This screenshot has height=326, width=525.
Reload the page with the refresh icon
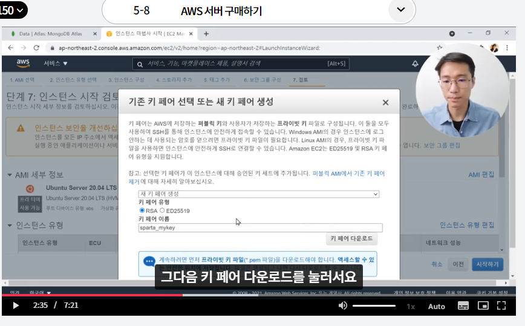click(x=36, y=48)
